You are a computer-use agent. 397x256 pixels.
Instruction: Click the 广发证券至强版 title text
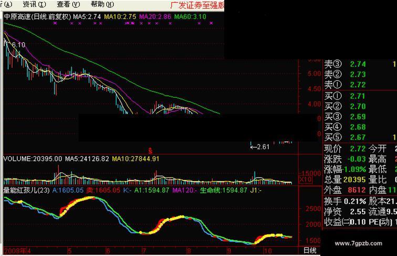(x=197, y=5)
